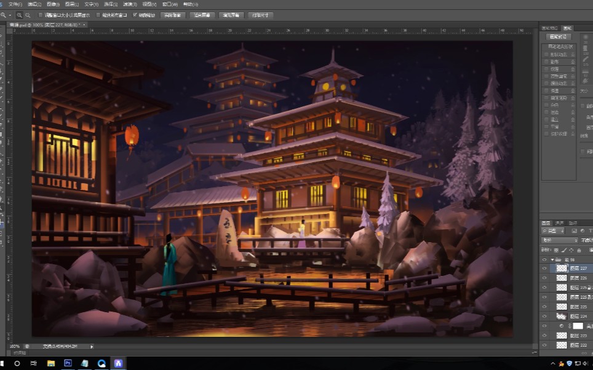Toggle lock icon beside 形状动态
593x370 pixels.
coord(573,55)
